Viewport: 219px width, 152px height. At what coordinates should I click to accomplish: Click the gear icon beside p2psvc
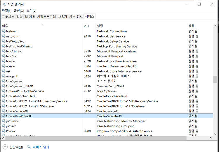(4, 126)
